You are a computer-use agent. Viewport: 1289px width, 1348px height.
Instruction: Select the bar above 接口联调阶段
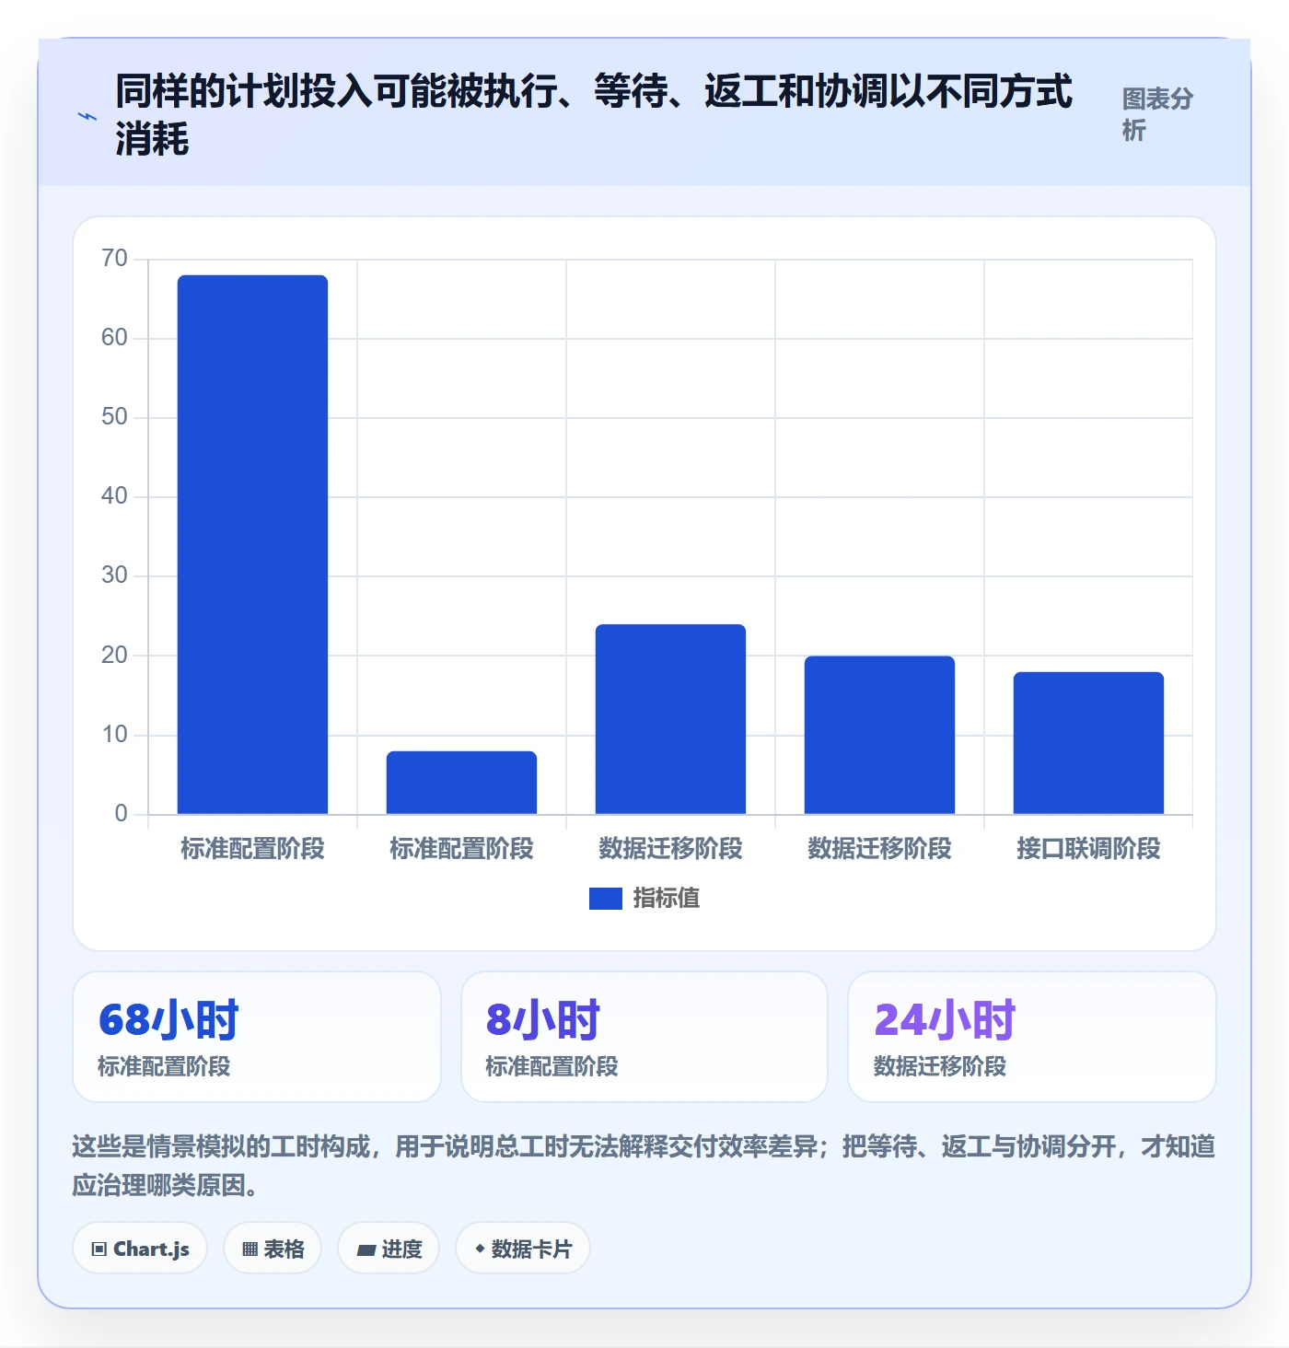coord(1088,743)
